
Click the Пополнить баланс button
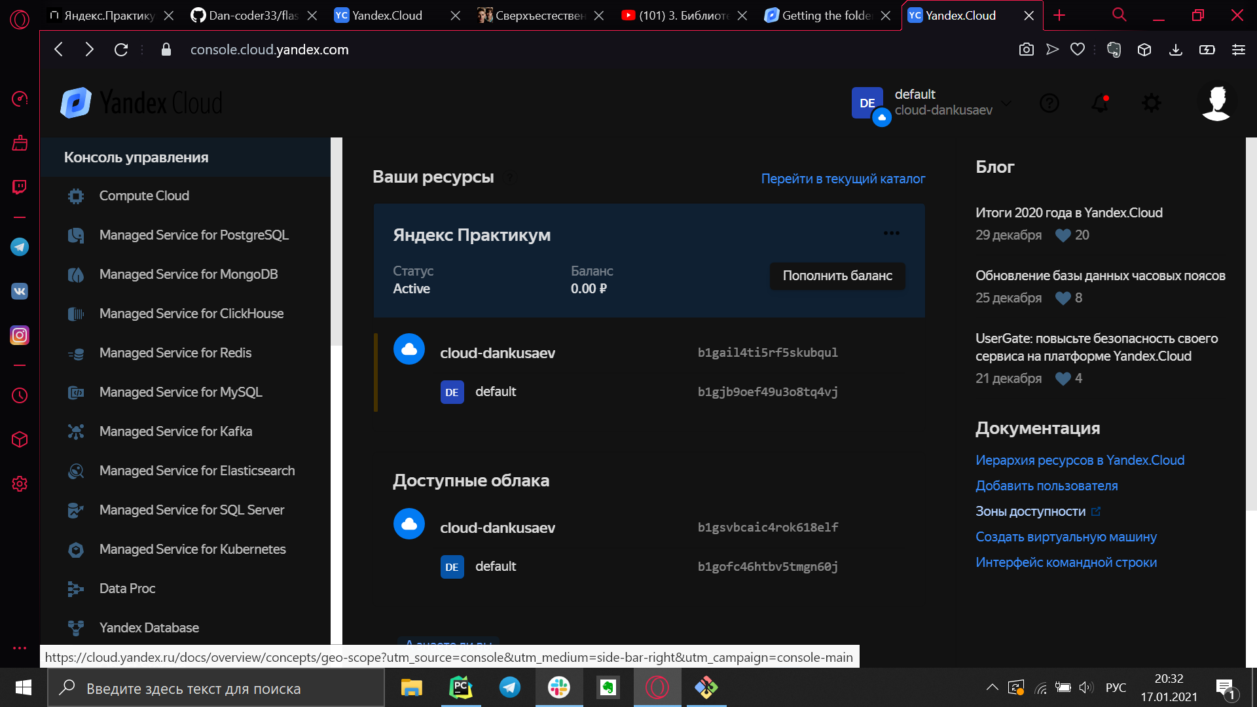[x=837, y=276]
